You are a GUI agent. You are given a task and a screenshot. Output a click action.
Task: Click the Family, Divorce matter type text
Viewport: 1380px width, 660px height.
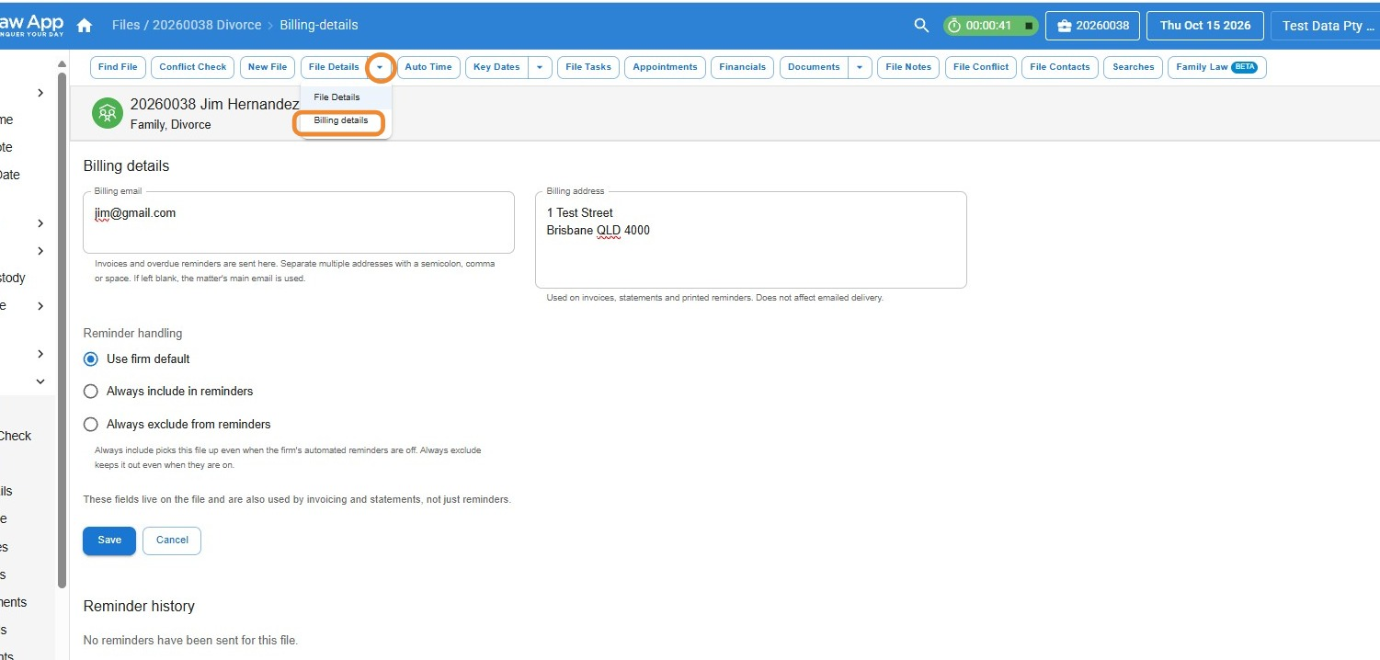coord(171,125)
